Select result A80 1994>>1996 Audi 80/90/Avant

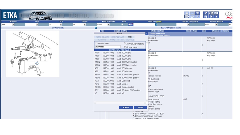[x=120, y=71]
